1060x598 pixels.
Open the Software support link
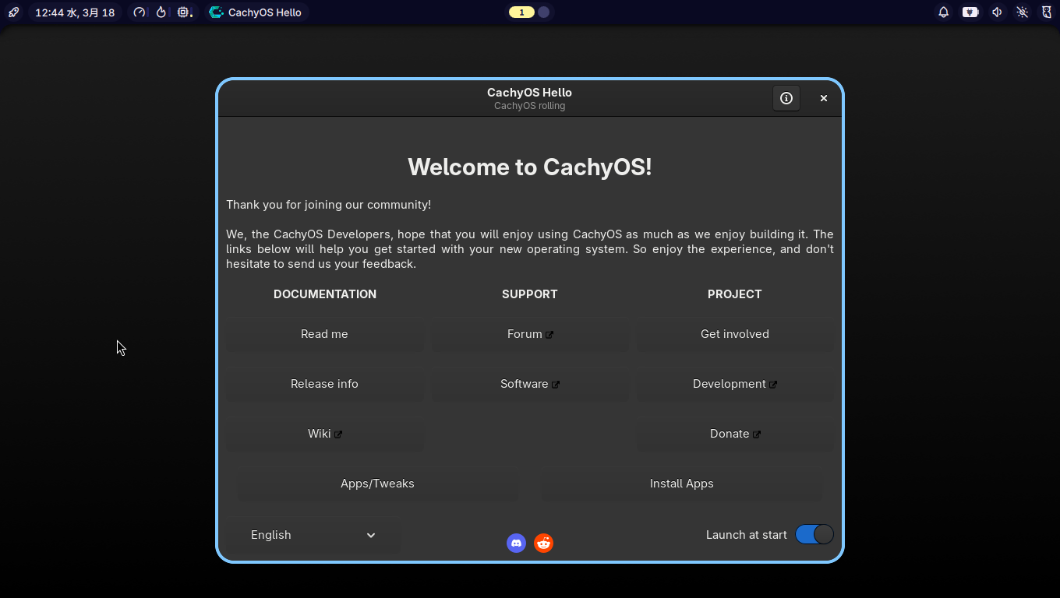(x=530, y=384)
